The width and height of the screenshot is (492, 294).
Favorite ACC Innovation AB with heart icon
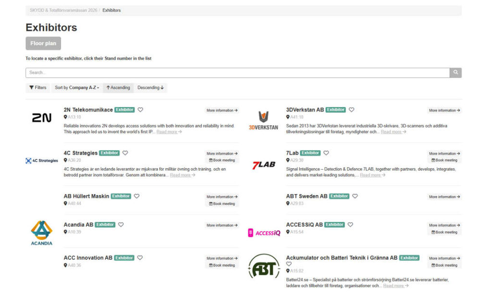tap(140, 258)
